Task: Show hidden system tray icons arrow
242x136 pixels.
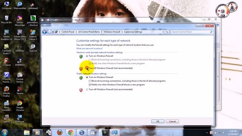Action: point(207,133)
